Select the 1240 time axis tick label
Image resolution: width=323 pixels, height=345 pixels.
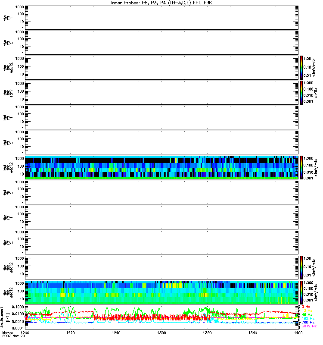tap(116, 334)
